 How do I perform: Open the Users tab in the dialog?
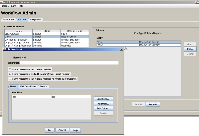13,86
